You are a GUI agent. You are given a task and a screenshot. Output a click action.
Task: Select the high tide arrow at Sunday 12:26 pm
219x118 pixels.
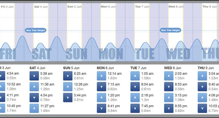[68, 86]
